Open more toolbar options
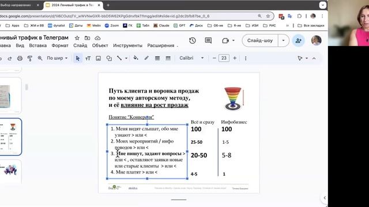This screenshot has width=369, height=207. click(x=246, y=58)
